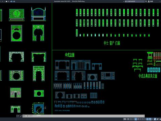
Task: Close the command line with X icon
Action: pyautogui.click(x=18, y=116)
